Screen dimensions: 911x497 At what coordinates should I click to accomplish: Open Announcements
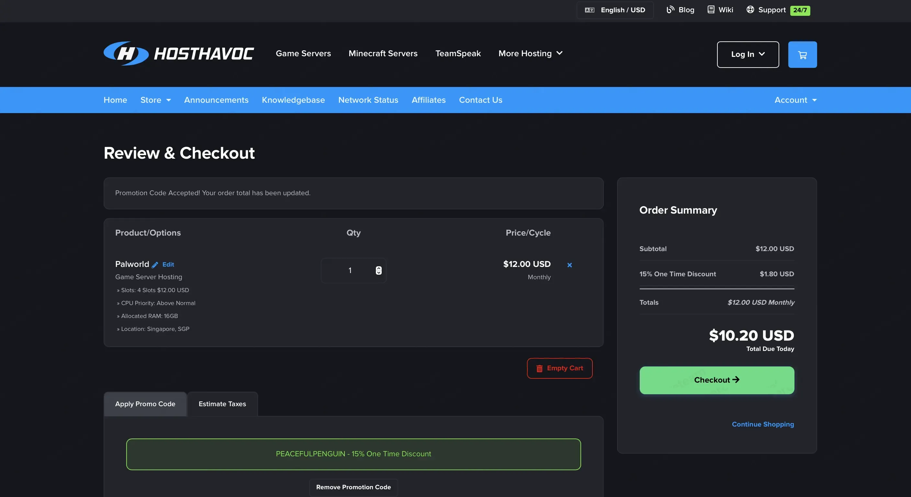[217, 100]
